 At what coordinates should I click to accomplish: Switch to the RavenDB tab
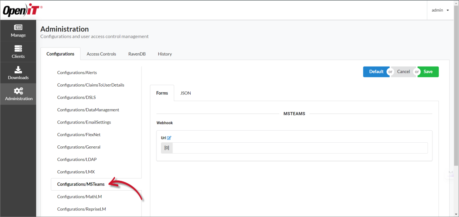(137, 54)
